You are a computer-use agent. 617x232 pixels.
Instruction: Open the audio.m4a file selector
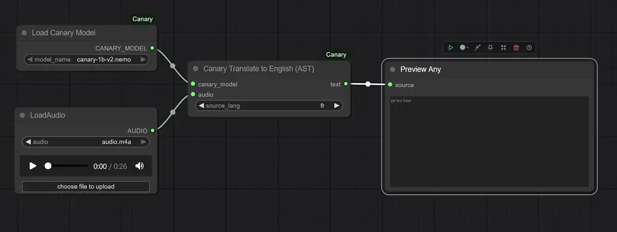click(x=86, y=142)
